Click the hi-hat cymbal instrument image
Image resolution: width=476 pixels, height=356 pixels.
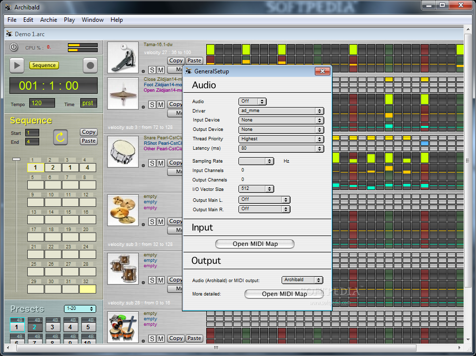(x=123, y=94)
